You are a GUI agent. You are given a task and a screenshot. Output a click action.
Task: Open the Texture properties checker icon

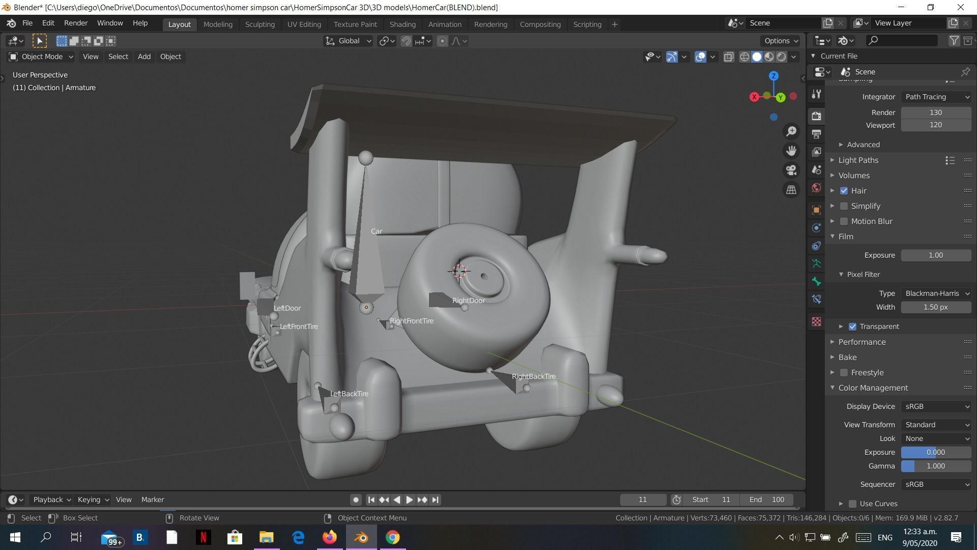pyautogui.click(x=816, y=321)
